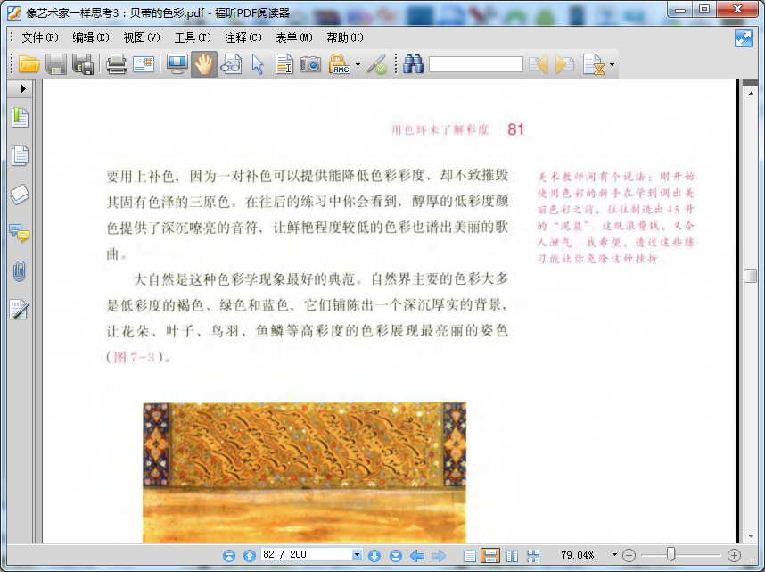This screenshot has height=572, width=765.
Task: Select the Select Text tool
Action: (x=284, y=64)
